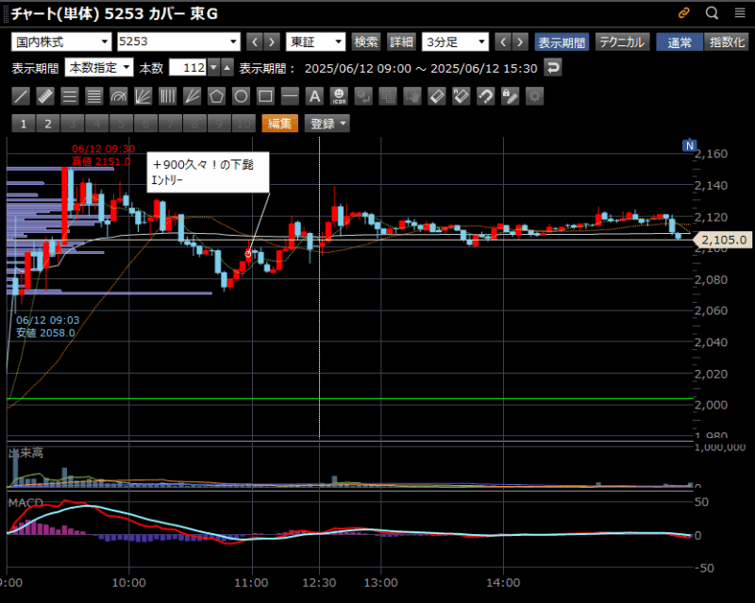The width and height of the screenshot is (755, 603).
Task: Click the 検索 search button
Action: pos(366,42)
